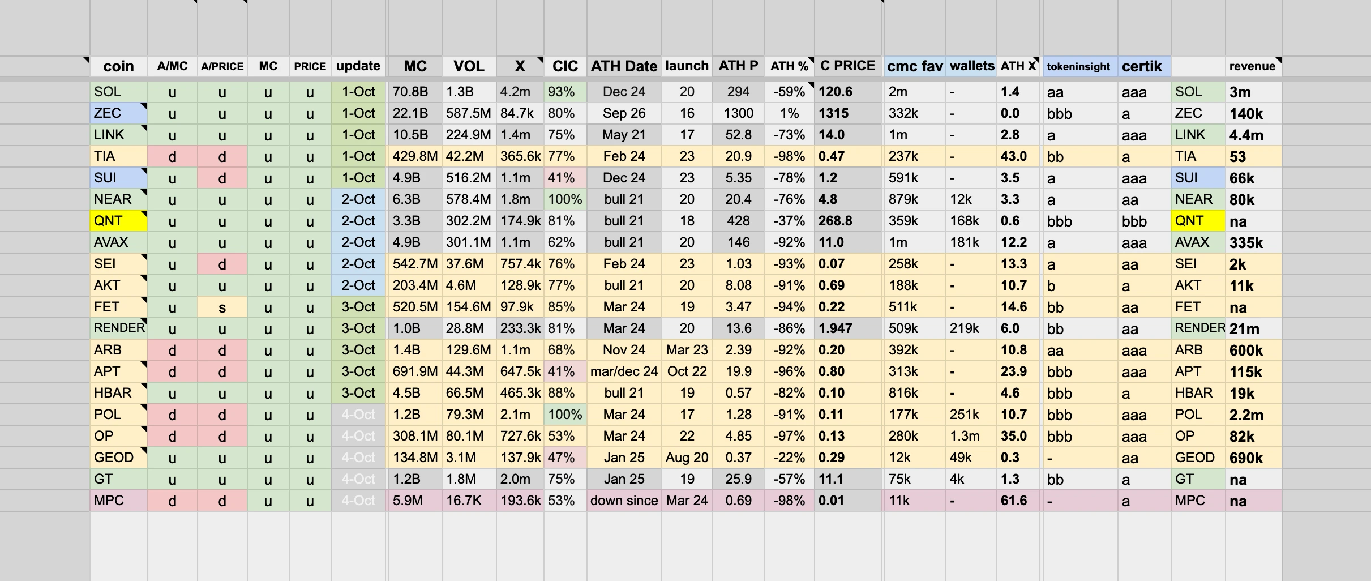Click the "s" cell in FET row

pos(222,307)
